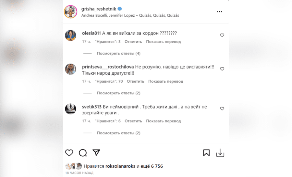Viewport: 292px width, 177px height.
Task: Open grisha_reshetnik profile avatar
Action: tap(71, 12)
